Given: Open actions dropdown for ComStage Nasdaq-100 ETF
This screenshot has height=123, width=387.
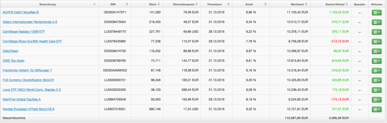Looking at the screenshot, I should (377, 32).
